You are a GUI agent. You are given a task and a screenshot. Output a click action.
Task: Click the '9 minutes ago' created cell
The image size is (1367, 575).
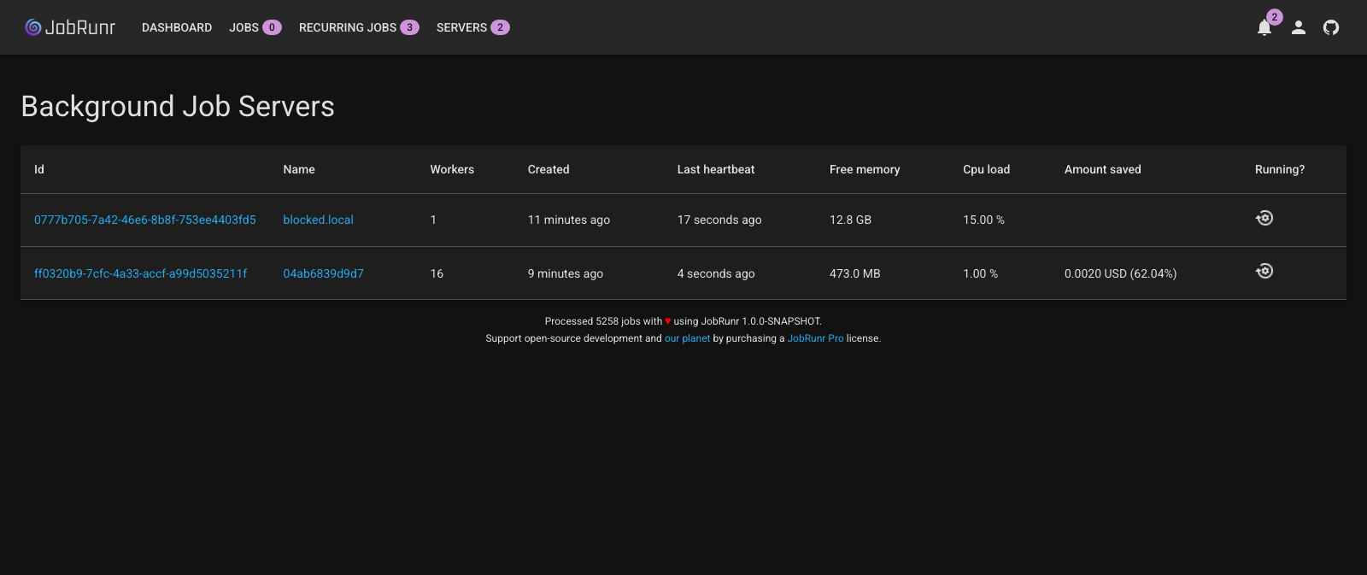coord(566,273)
